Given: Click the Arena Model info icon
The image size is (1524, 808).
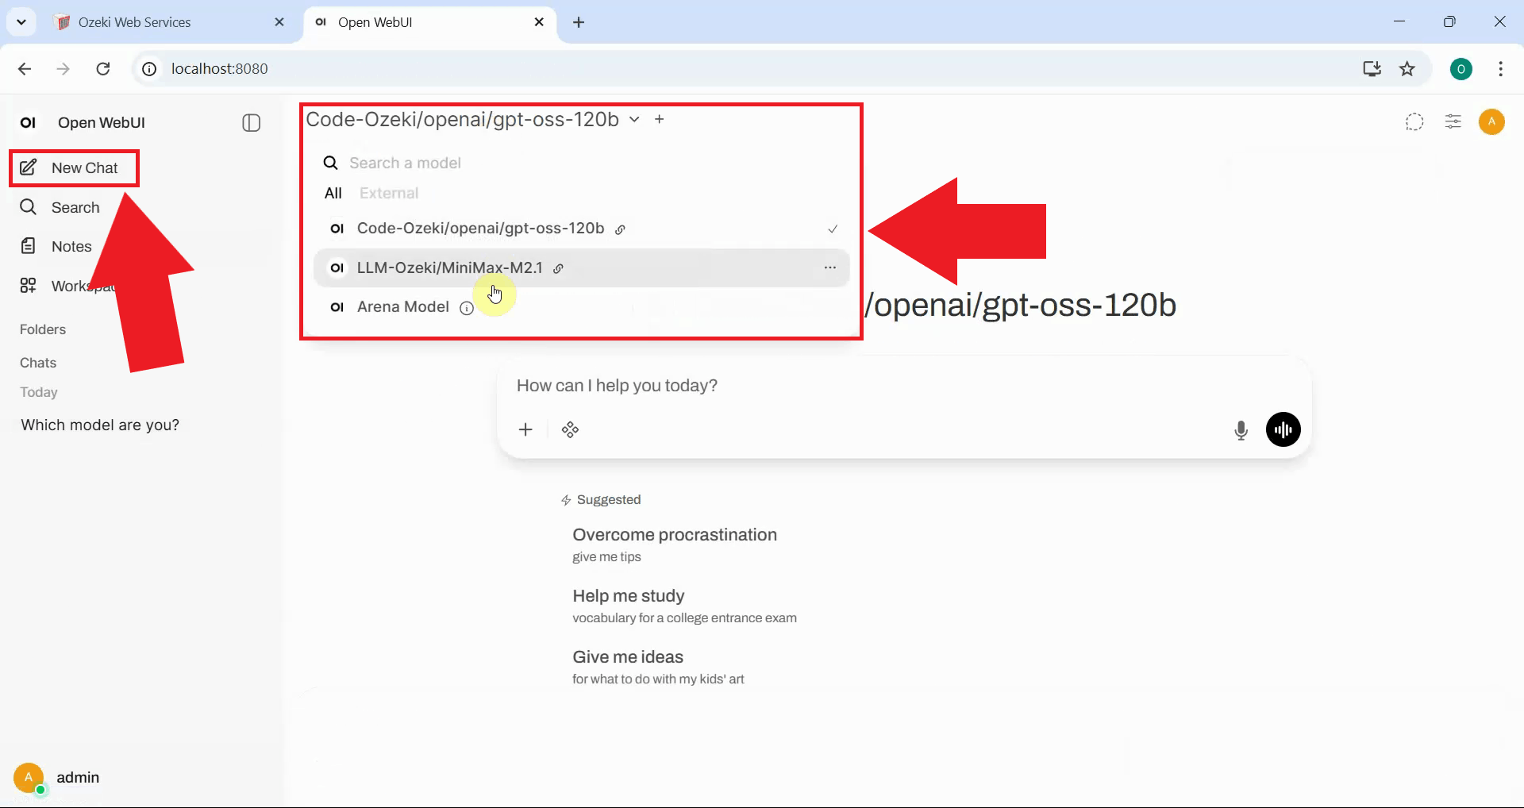Looking at the screenshot, I should tap(467, 308).
